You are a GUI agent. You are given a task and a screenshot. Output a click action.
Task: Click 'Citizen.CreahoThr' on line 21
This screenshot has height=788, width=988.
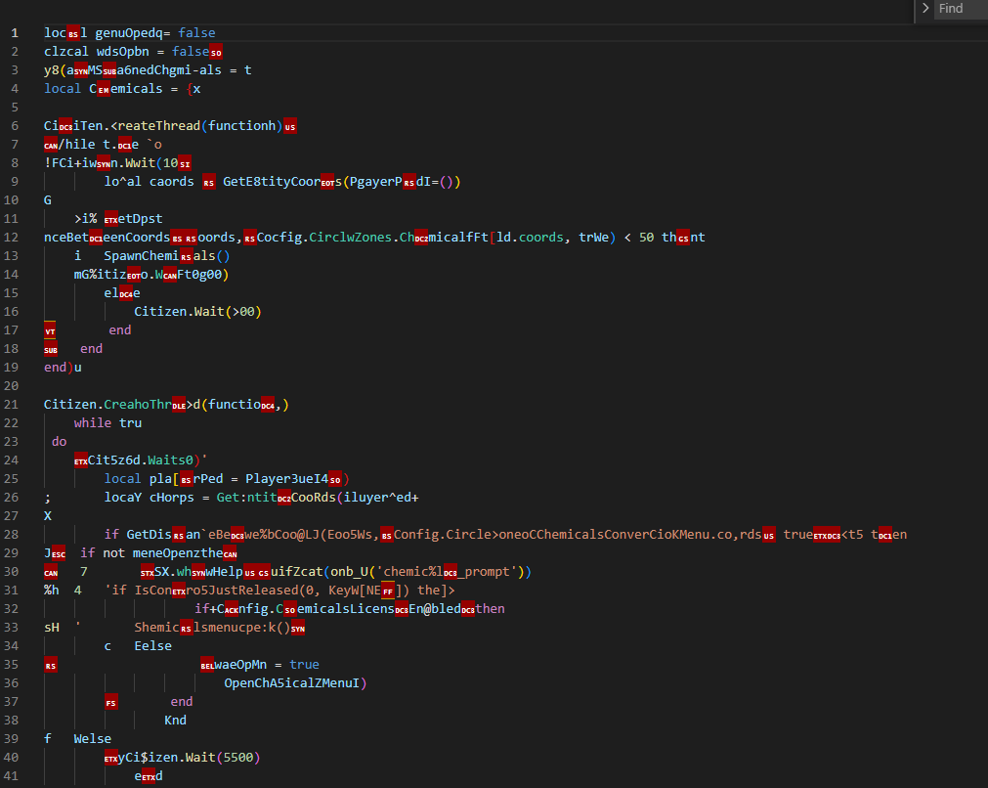(x=107, y=404)
